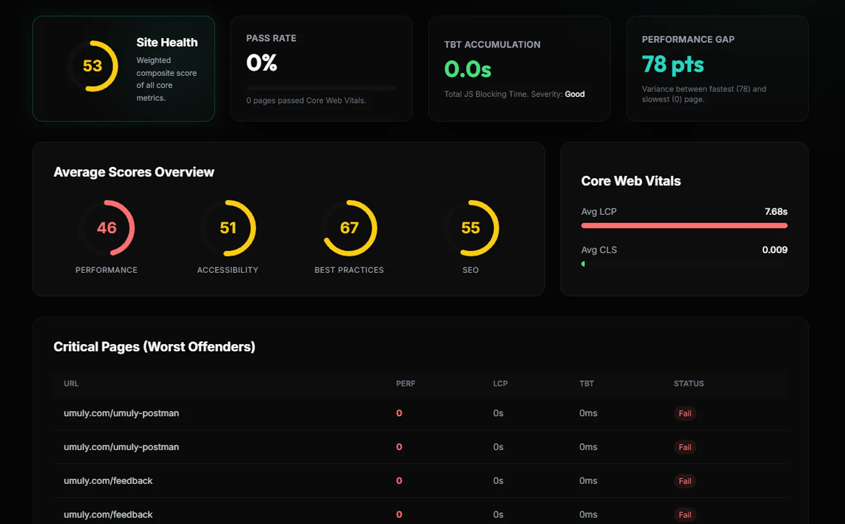The height and width of the screenshot is (524, 845).
Task: Click the green Avg CLS progress bar
Action: coord(583,264)
